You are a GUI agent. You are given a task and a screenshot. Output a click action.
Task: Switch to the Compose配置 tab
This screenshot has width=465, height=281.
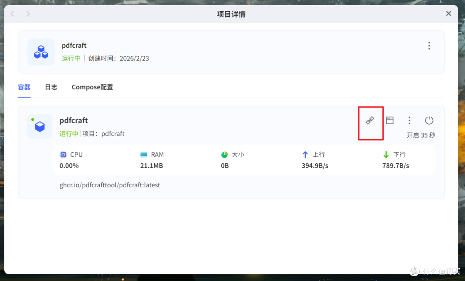(x=92, y=87)
